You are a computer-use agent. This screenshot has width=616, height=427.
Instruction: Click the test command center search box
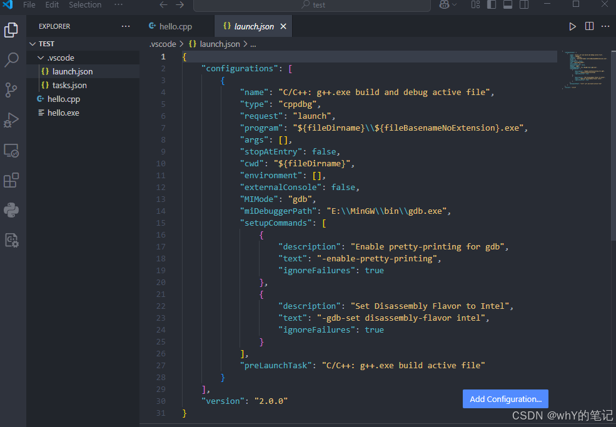pyautogui.click(x=312, y=5)
